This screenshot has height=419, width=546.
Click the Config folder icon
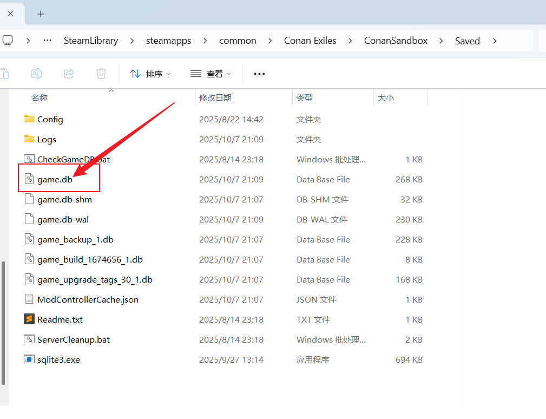(29, 119)
